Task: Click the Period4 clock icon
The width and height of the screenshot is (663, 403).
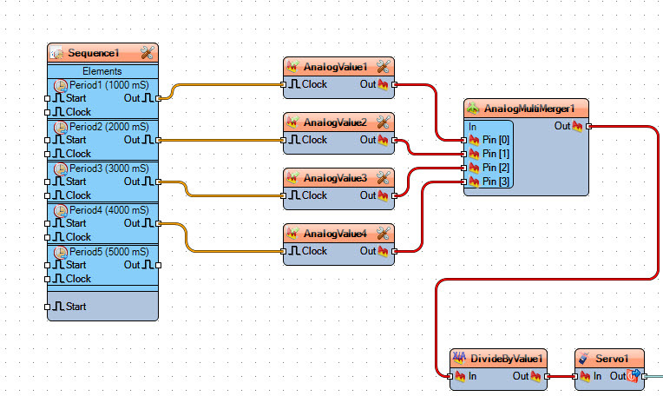Action: pos(61,211)
